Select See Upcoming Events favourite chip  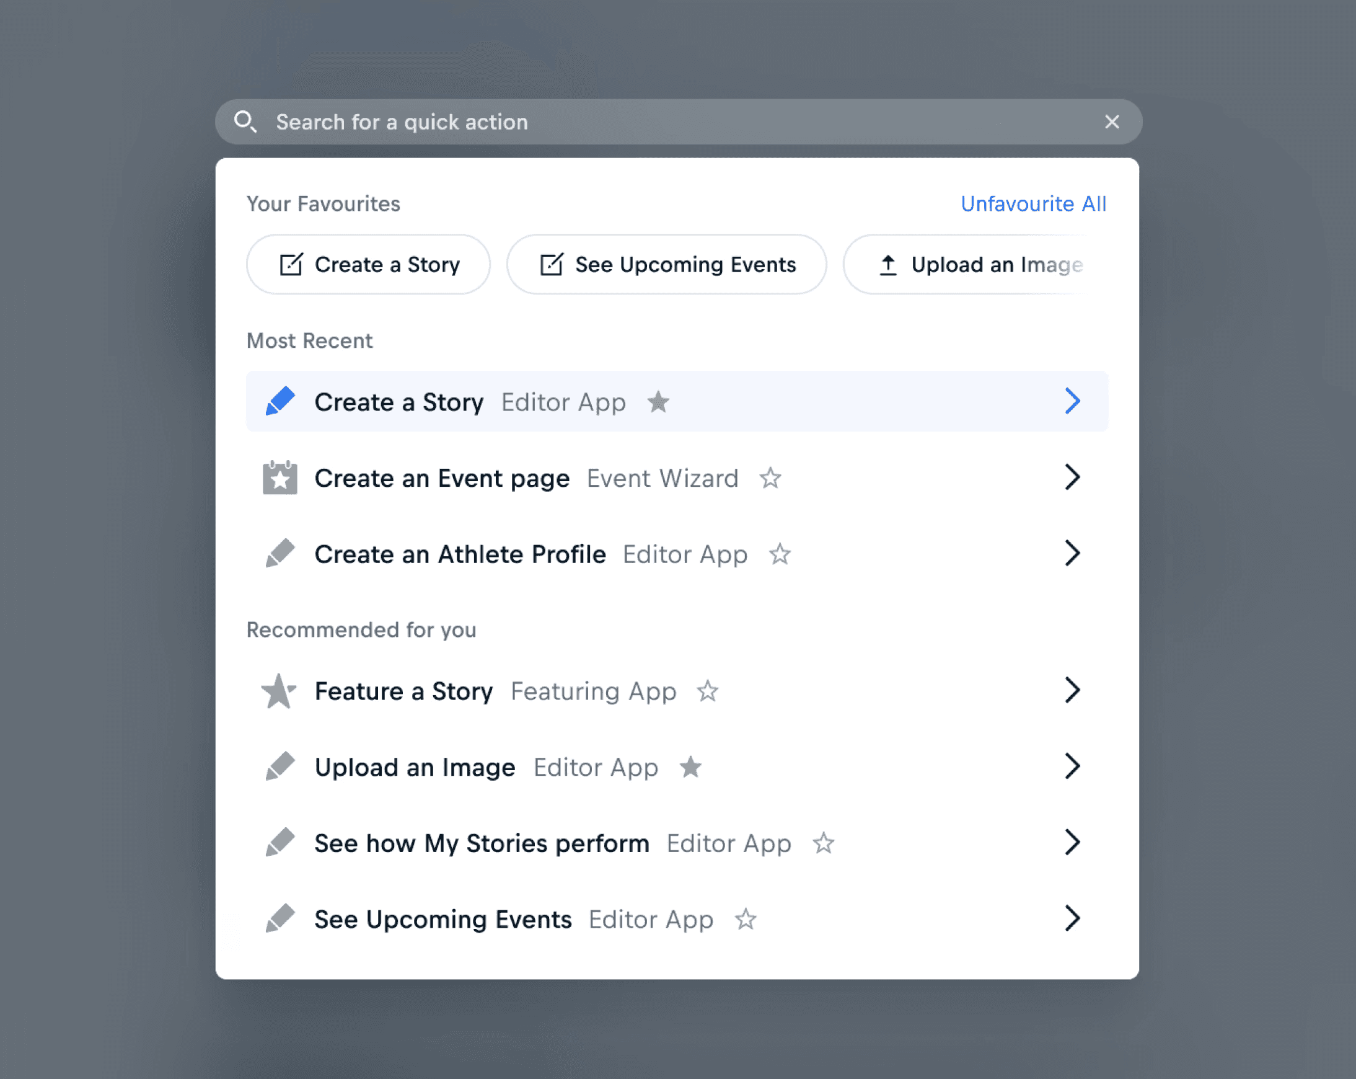click(x=667, y=264)
